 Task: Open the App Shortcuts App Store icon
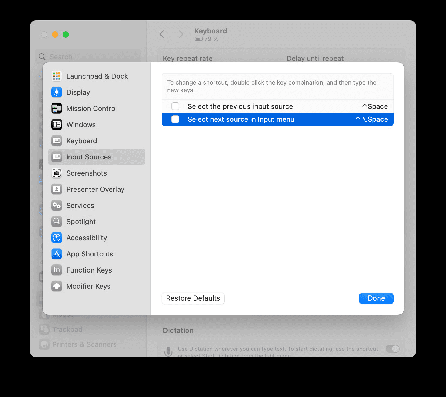(56, 254)
